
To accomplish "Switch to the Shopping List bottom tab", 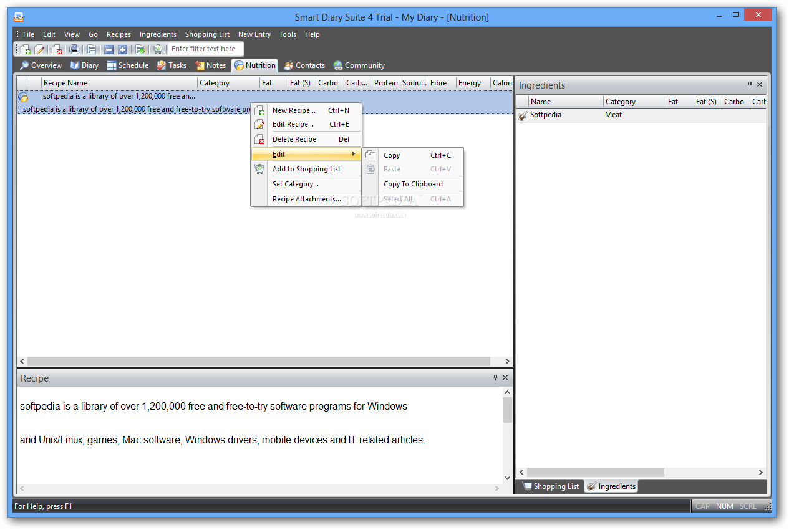I will click(x=551, y=486).
